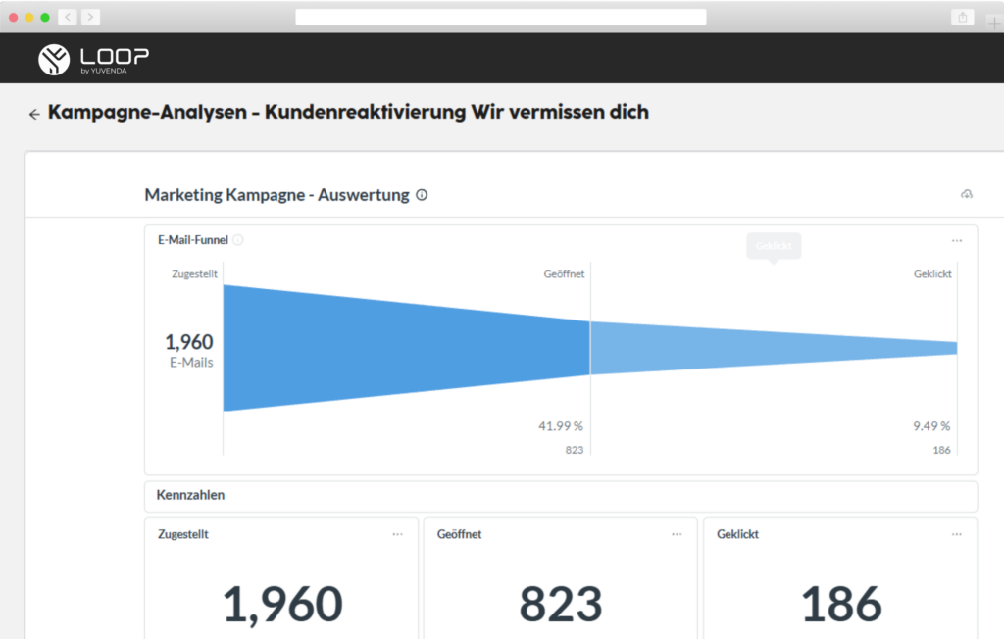1004x639 pixels.
Task: Click the LOOP by Yuvenda logo
Action: pos(93,60)
